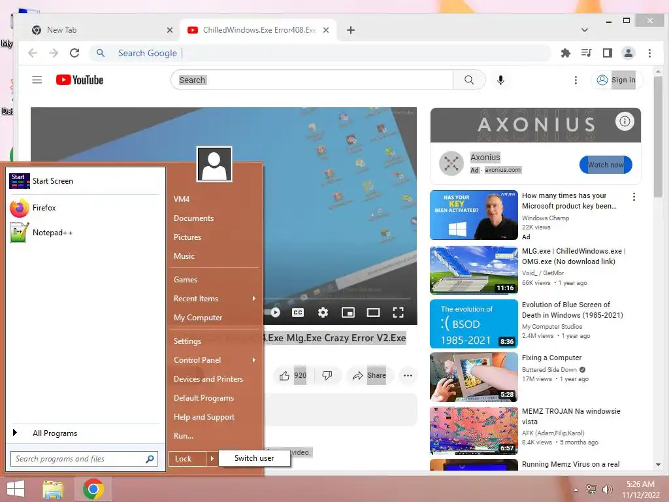Open the Chrome profile avatar
The height and width of the screenshot is (502, 669).
tap(628, 53)
